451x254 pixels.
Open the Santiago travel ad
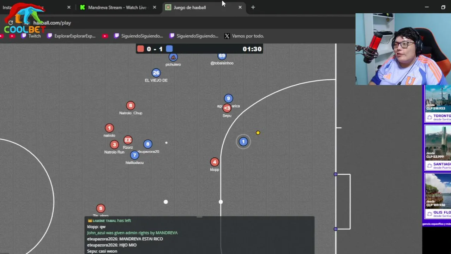point(438,148)
